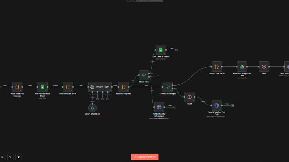Open the Download Image from Drive node

pyautogui.click(x=242, y=67)
